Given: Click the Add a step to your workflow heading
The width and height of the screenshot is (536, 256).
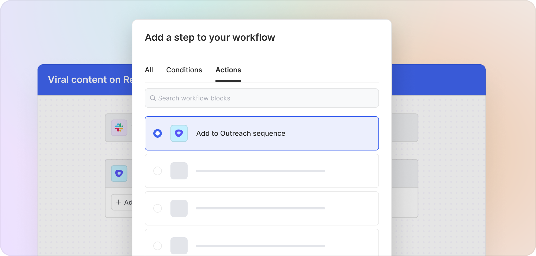Looking at the screenshot, I should tap(210, 37).
